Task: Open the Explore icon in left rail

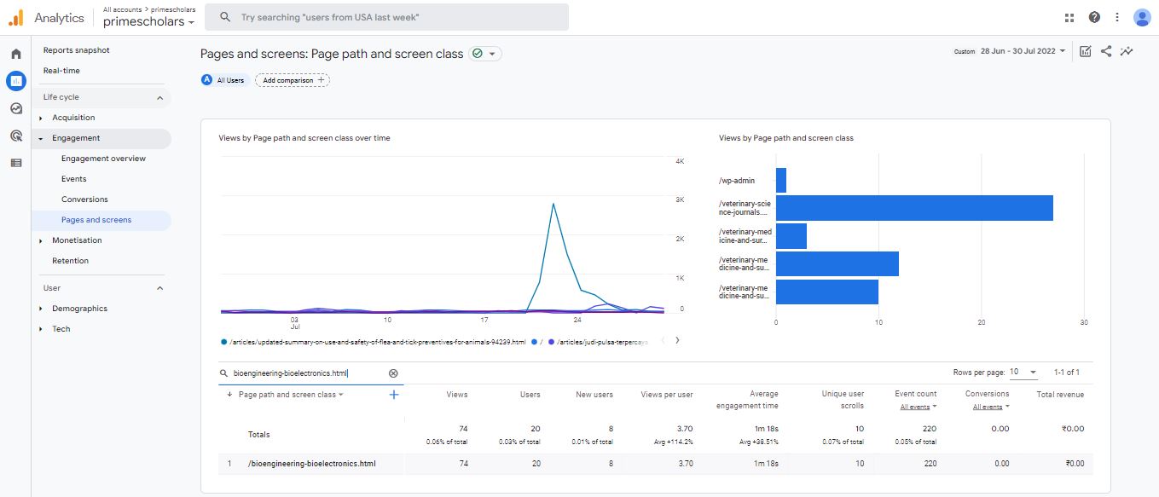Action: coord(16,108)
